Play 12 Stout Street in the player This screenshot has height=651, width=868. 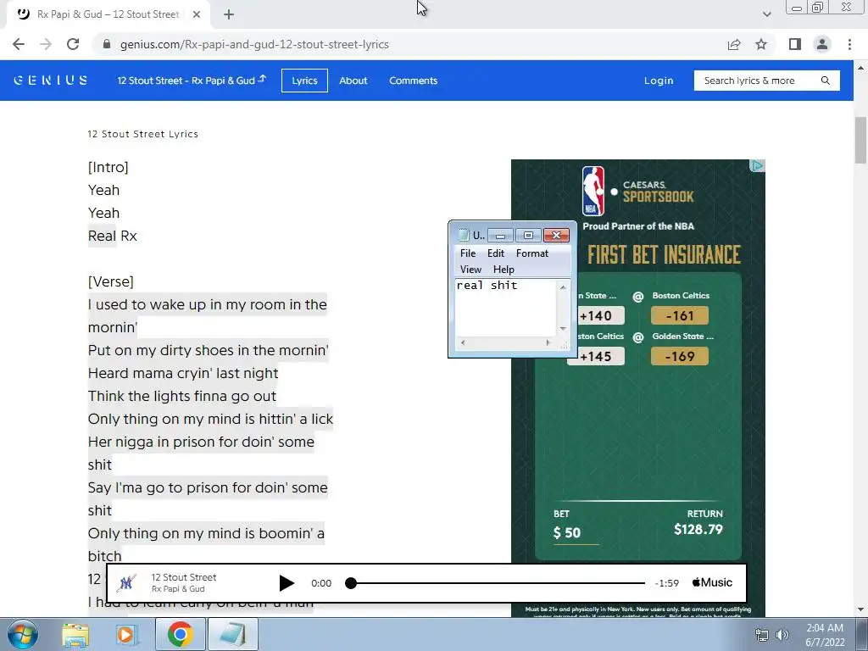click(287, 583)
